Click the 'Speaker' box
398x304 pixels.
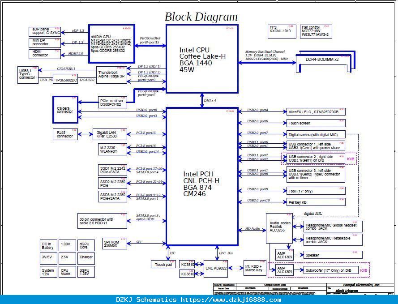click(x=333, y=255)
